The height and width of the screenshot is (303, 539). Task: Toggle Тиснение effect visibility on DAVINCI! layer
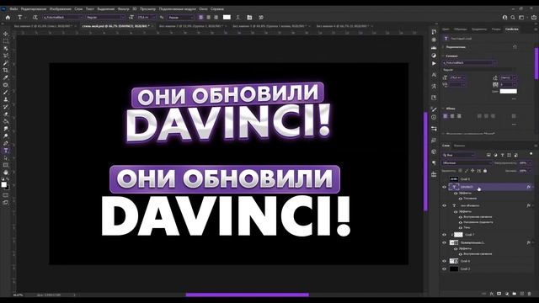tap(461, 199)
